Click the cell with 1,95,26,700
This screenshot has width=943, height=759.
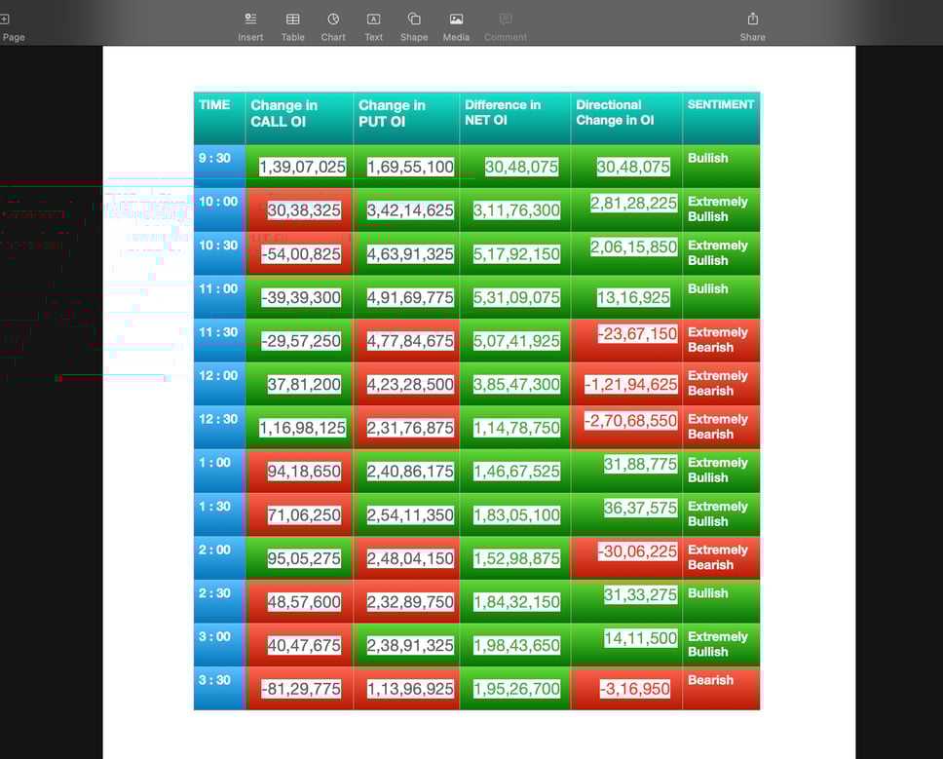515,688
